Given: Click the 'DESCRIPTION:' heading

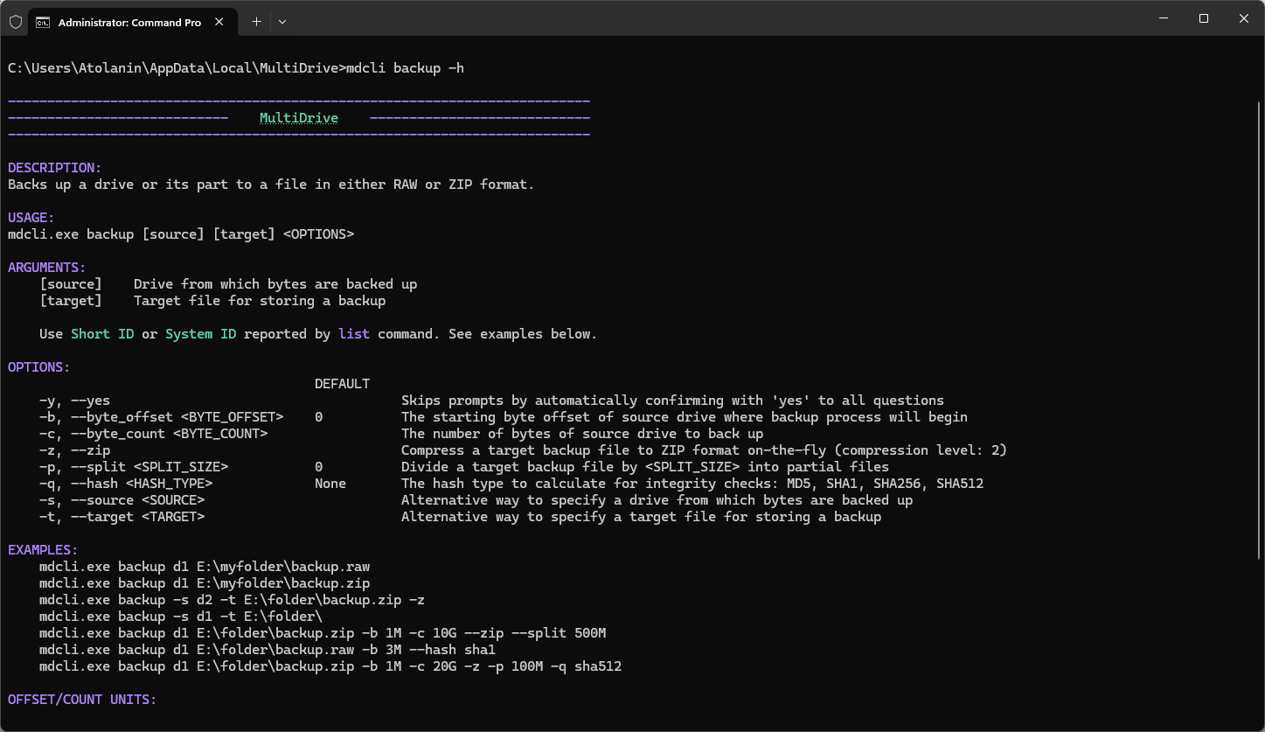Looking at the screenshot, I should pyautogui.click(x=55, y=168).
